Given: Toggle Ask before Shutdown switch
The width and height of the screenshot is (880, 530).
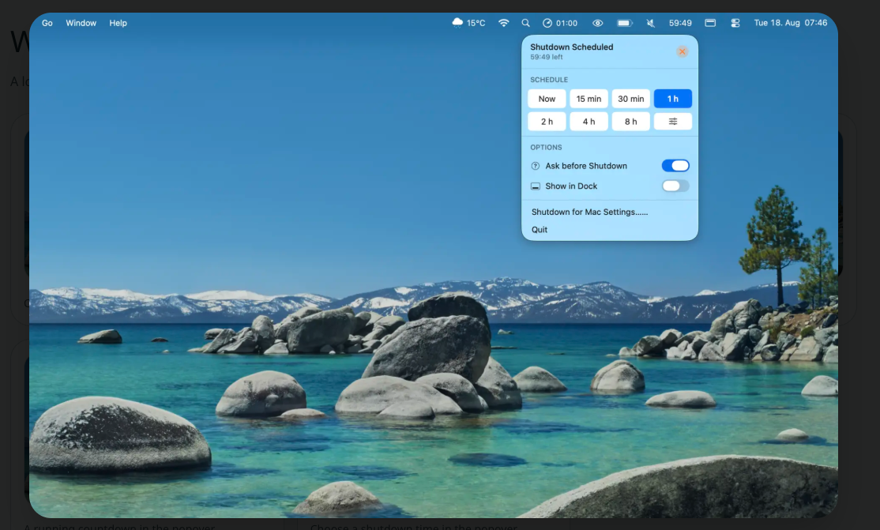Looking at the screenshot, I should 675,166.
